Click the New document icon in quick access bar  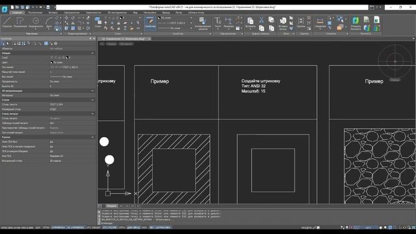coord(12,7)
